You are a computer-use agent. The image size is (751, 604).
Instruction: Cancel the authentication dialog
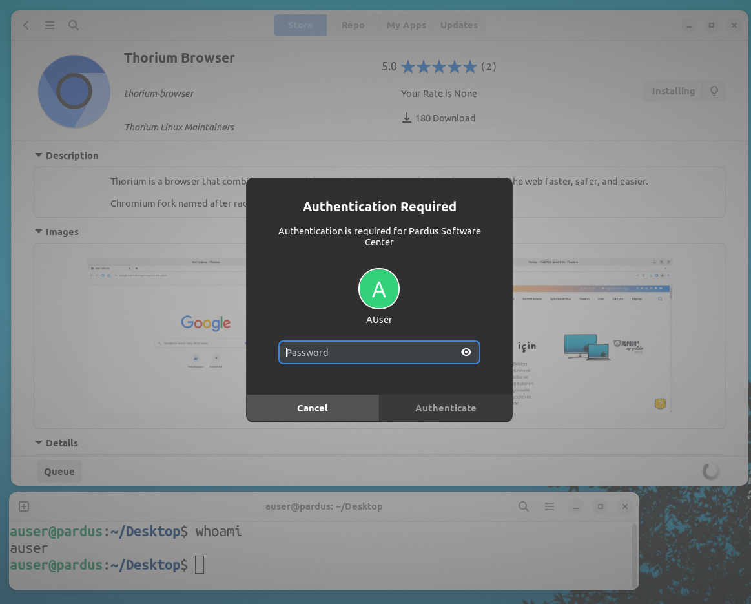312,408
